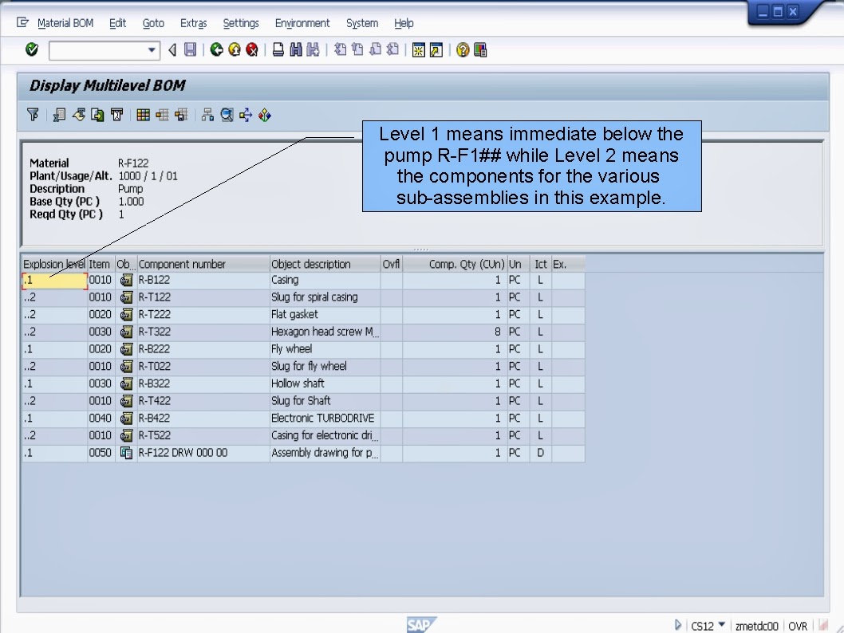
Task: Click the material icon beside component R-B122
Action: pos(126,280)
